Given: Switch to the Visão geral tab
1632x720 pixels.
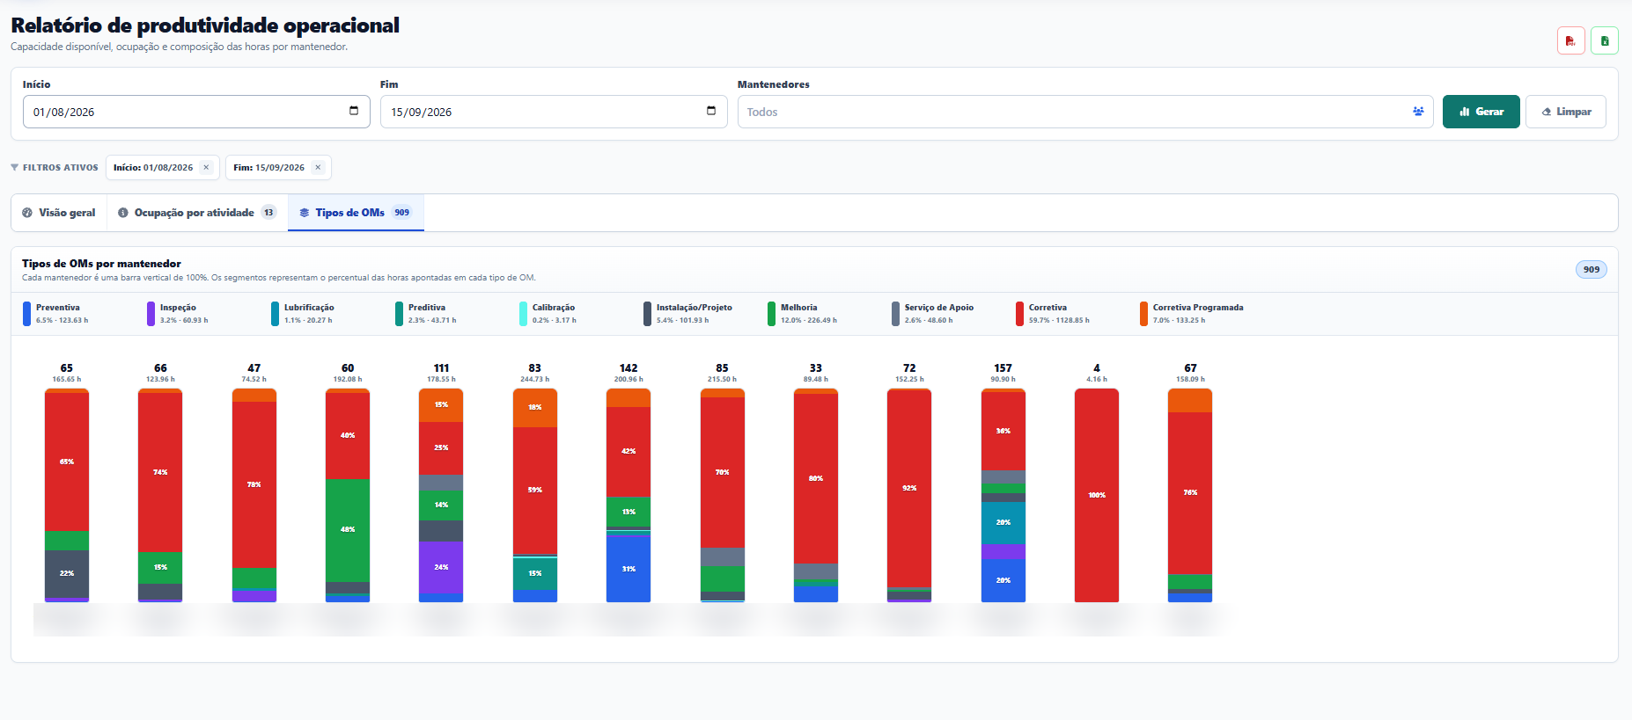Looking at the screenshot, I should click(x=59, y=213).
